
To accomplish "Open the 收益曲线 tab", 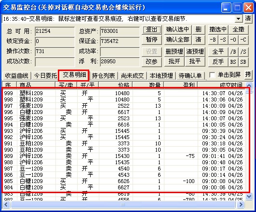I will coord(16,76).
